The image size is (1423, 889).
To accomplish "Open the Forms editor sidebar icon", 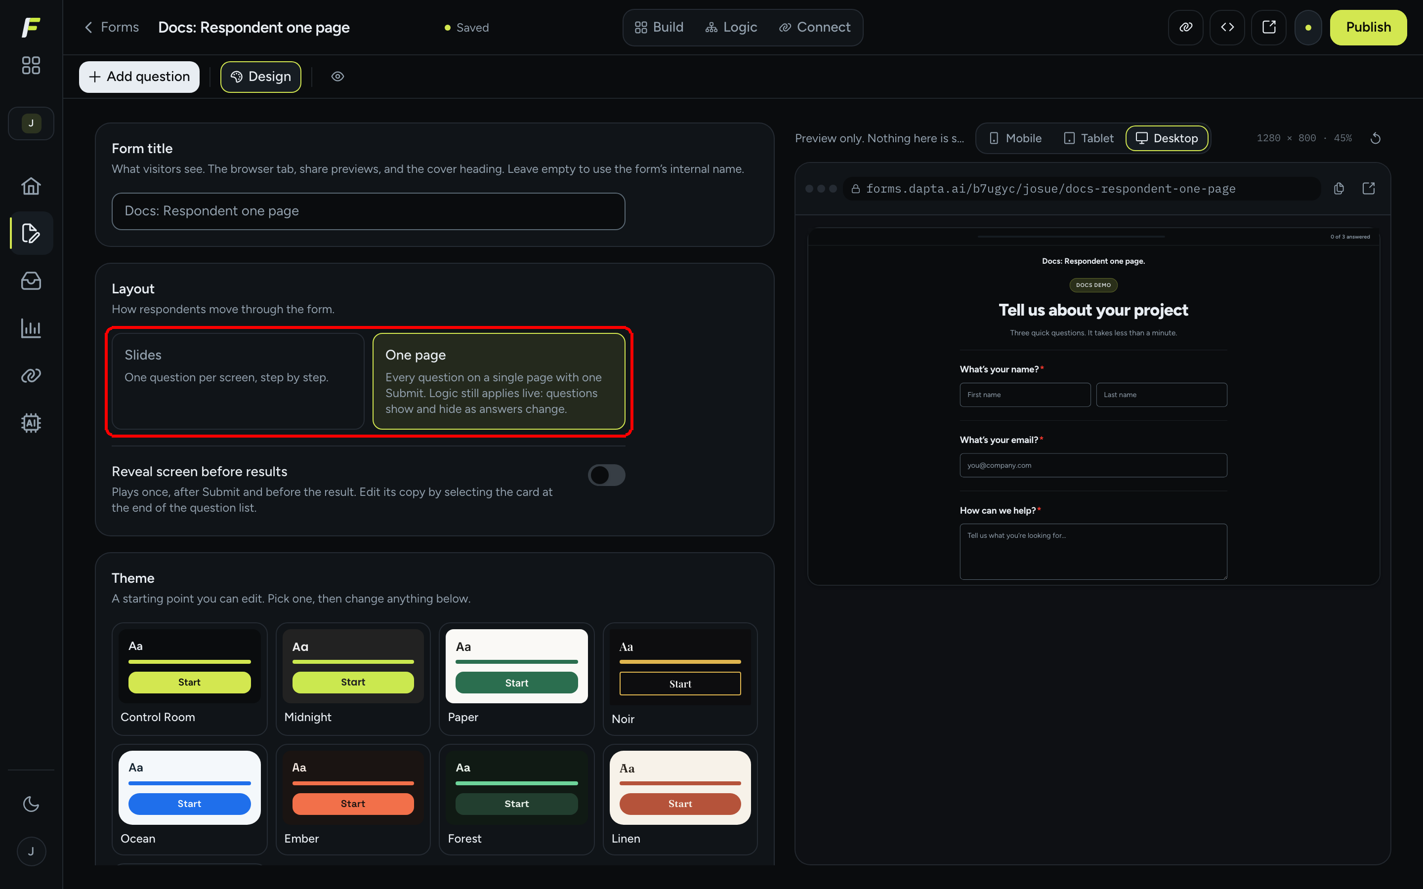I will [x=31, y=233].
